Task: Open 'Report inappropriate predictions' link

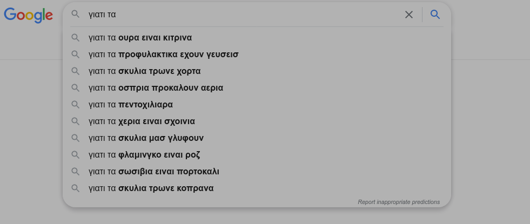Action: 399,202
